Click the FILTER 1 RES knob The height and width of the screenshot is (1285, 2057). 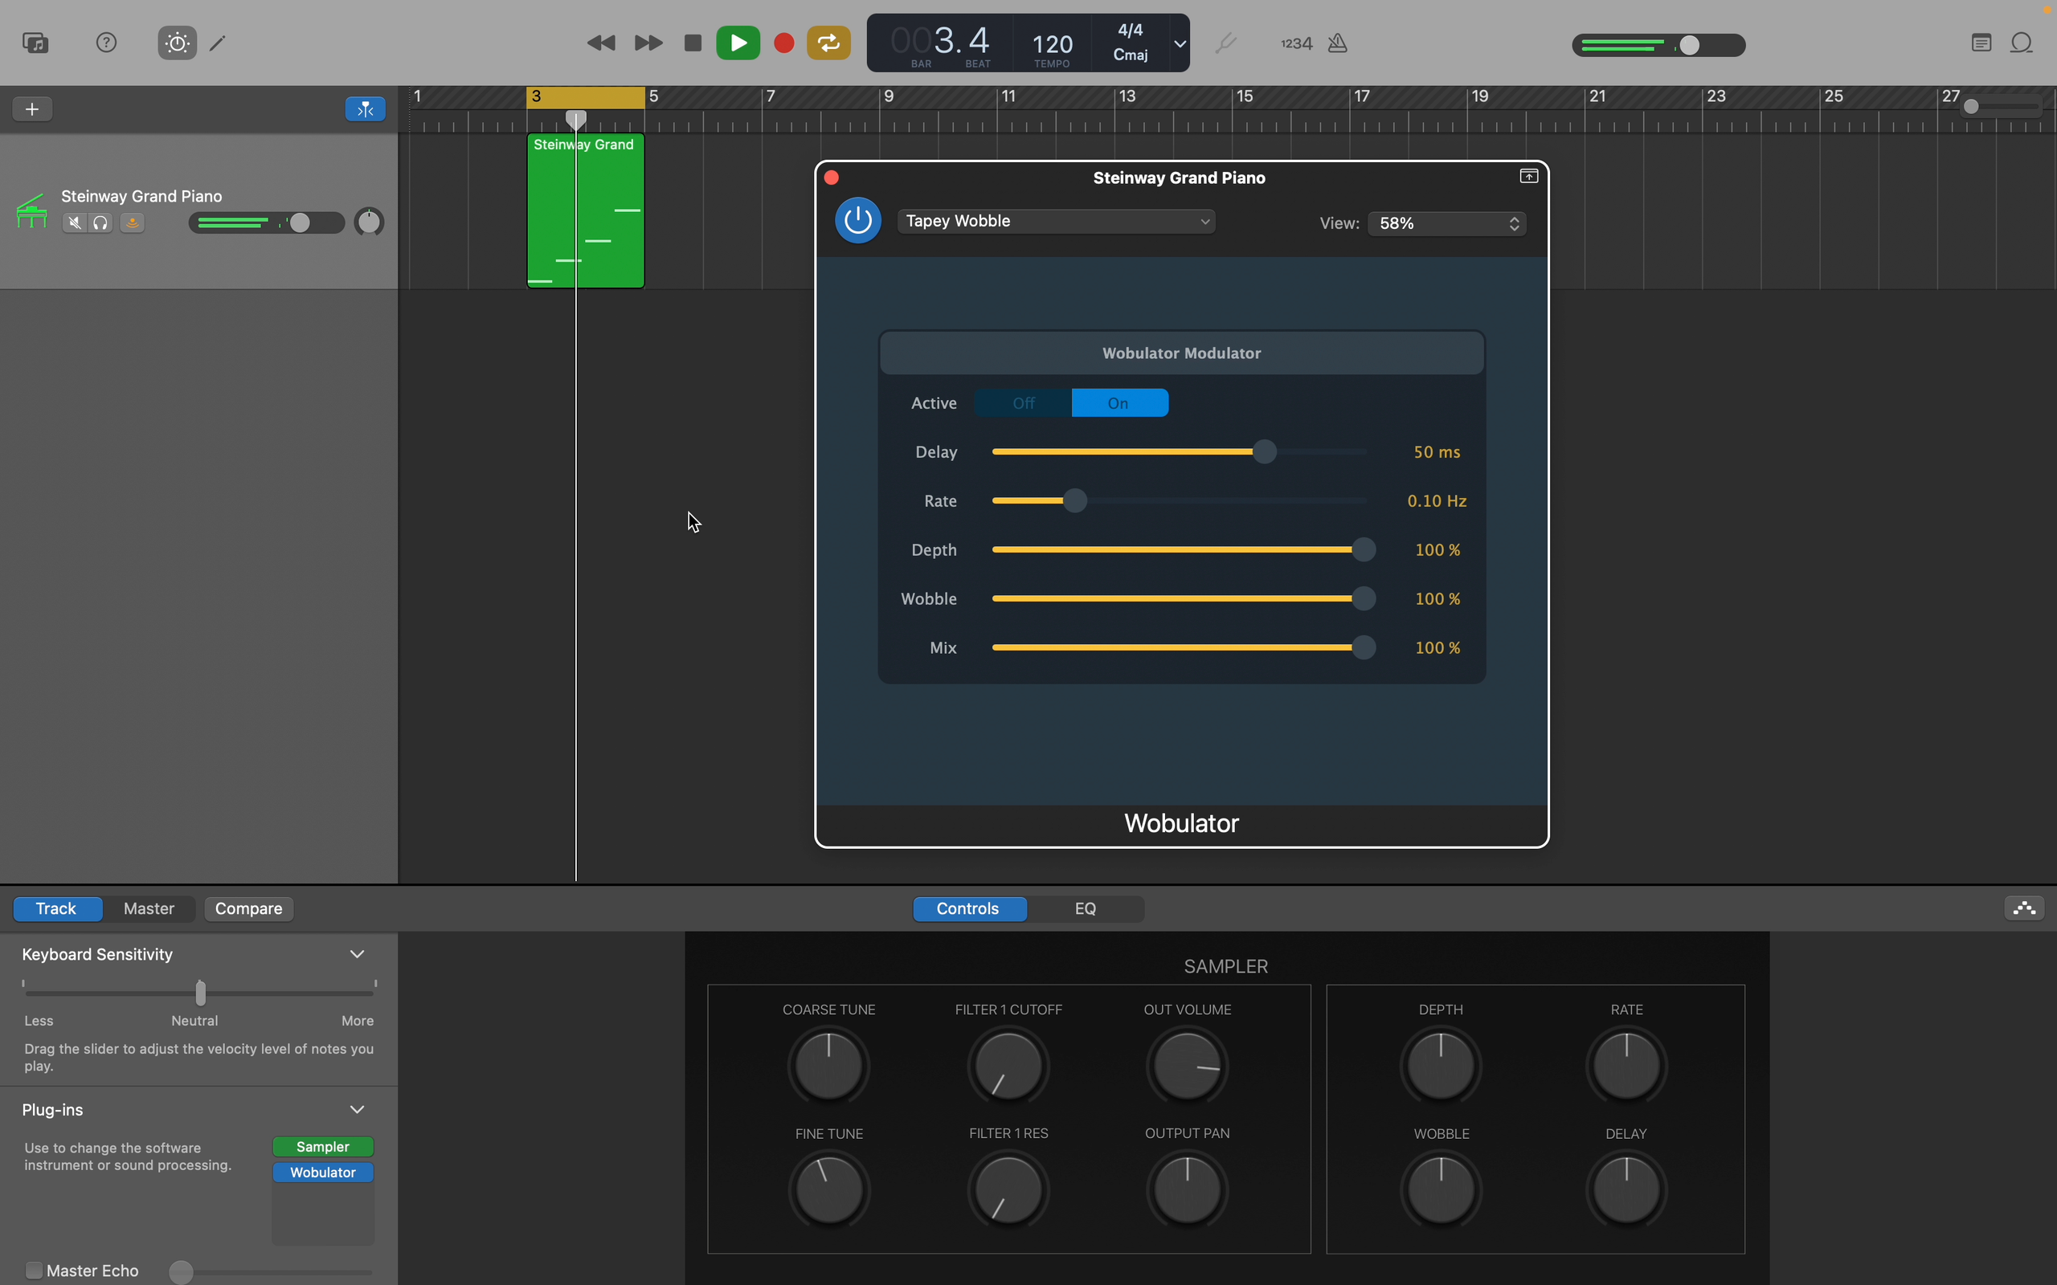(1009, 1189)
